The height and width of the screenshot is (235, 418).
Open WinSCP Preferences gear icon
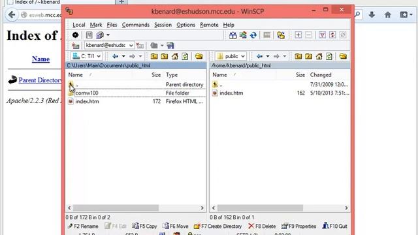76,35
